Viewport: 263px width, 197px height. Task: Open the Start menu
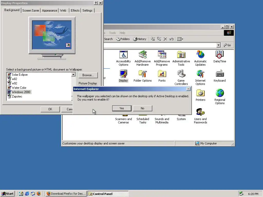pyautogui.click(x=7, y=194)
